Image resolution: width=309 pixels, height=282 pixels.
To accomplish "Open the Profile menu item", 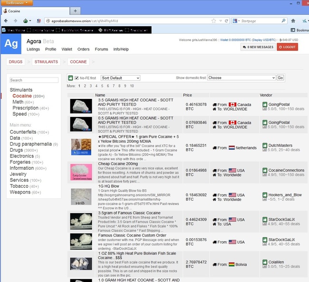I will pyautogui.click(x=50, y=49).
